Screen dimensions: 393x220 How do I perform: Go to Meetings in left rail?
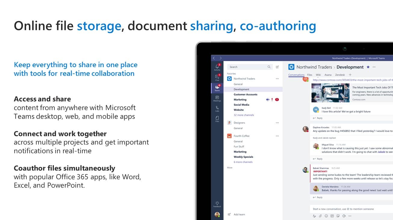tap(217, 98)
